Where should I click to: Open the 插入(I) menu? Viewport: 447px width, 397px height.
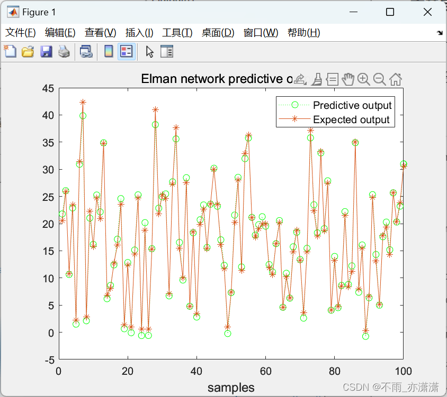pos(139,33)
